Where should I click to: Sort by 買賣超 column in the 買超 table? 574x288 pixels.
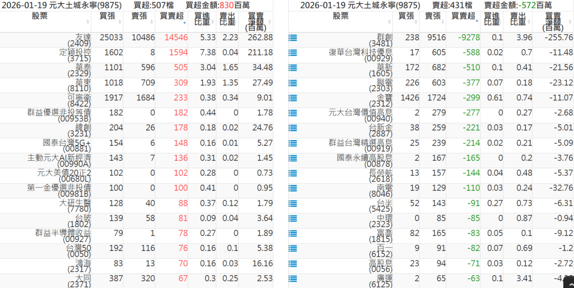171,16
